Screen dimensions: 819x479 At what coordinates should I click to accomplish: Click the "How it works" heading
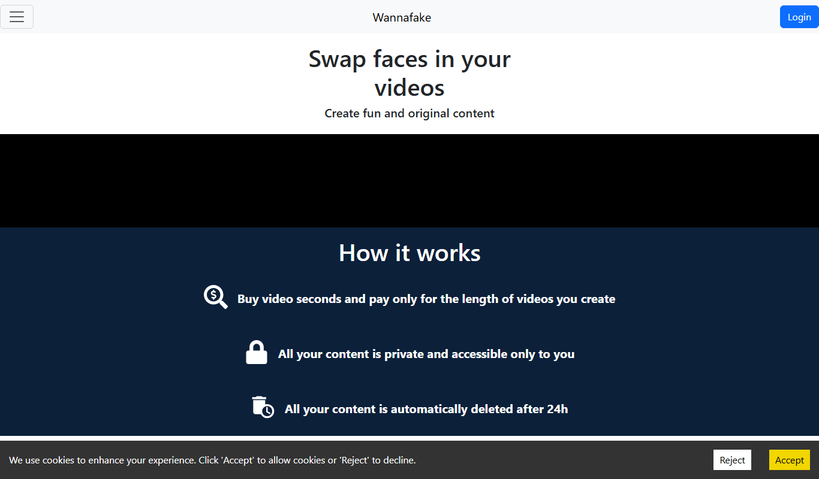[409, 253]
